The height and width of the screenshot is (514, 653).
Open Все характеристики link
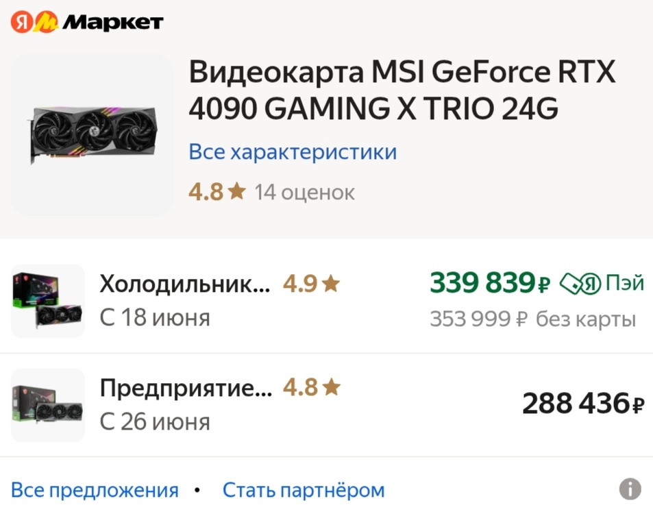coord(292,151)
